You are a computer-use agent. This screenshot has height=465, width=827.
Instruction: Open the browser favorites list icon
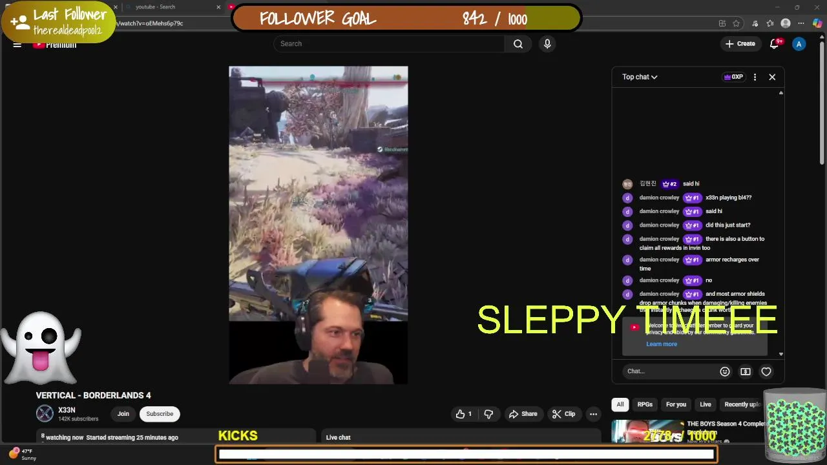770,23
